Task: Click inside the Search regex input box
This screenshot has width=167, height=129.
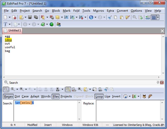Action: pyautogui.click(x=46, y=111)
